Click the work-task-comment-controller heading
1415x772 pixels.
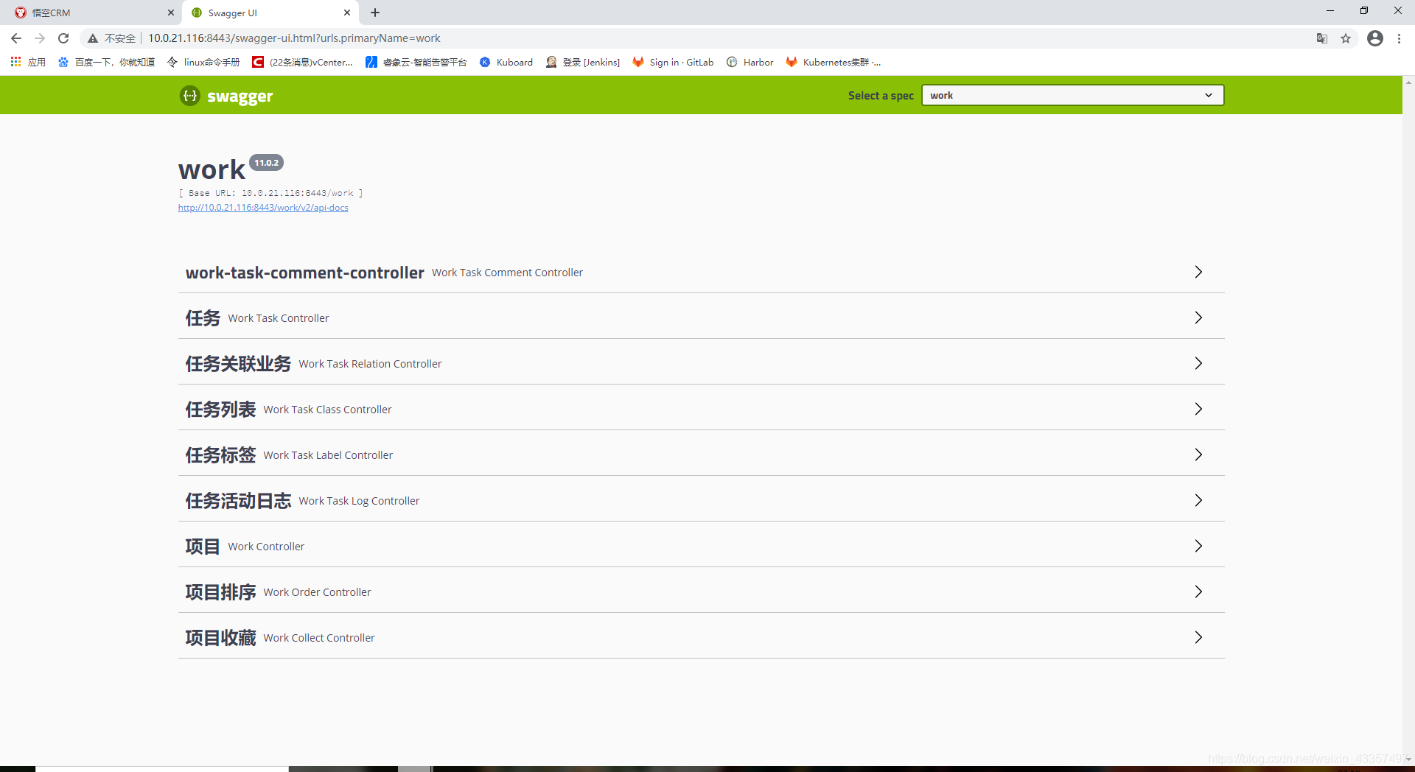(x=305, y=273)
